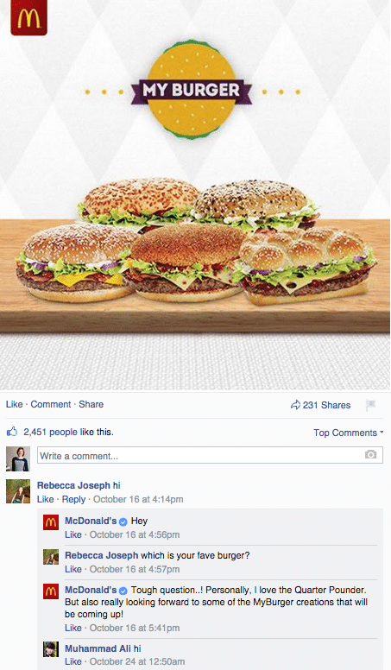
Task: Click the post's Share link
Action: point(91,404)
